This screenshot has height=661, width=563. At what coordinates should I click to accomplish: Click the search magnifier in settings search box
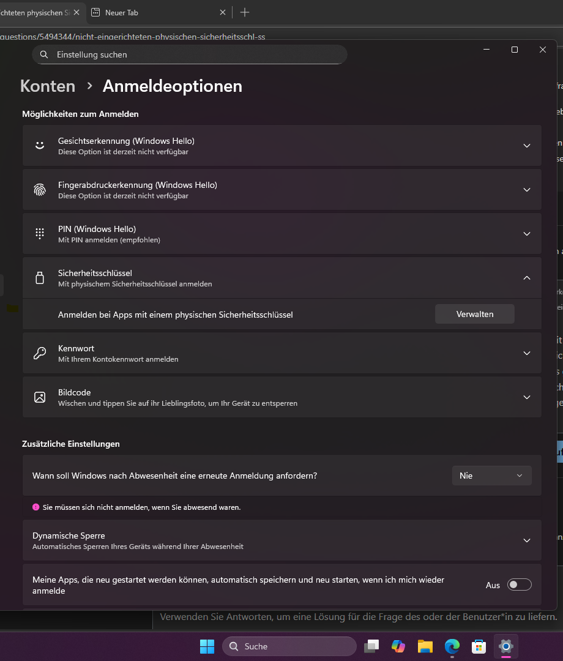(44, 55)
